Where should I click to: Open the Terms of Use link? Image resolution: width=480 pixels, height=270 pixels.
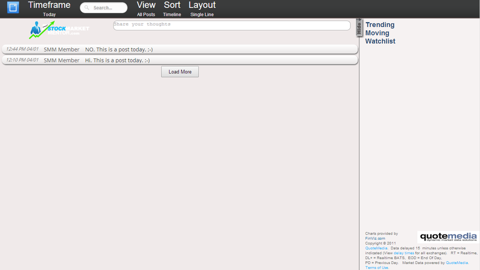(377, 267)
